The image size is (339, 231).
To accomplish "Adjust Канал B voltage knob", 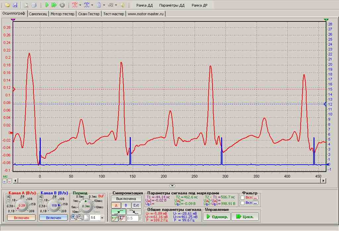I will click(54, 206).
